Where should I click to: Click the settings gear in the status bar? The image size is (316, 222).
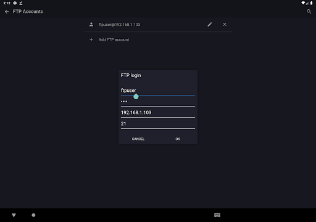tap(15, 3)
